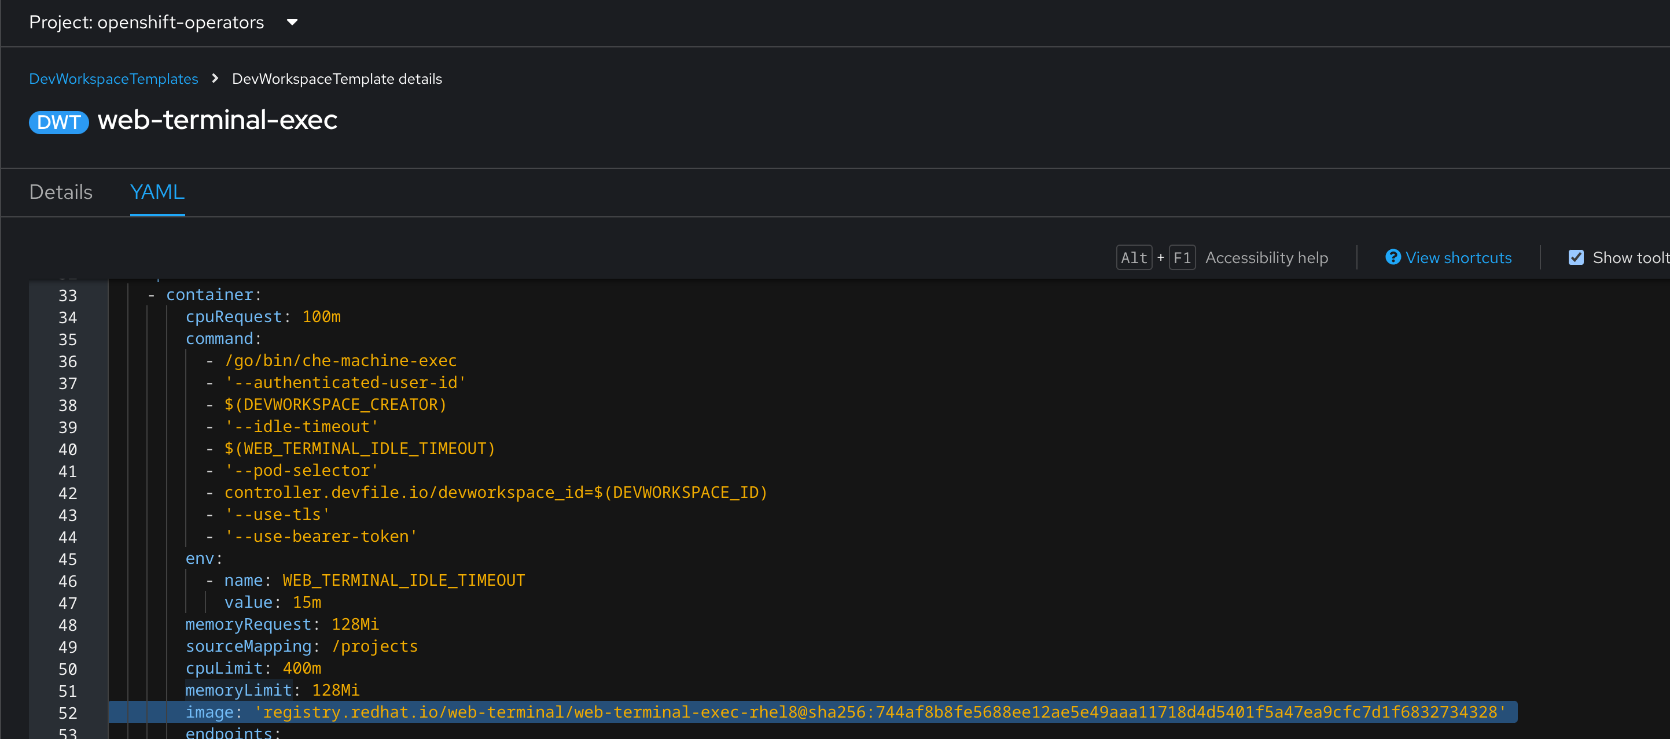Click the breadcrumb chevron separator
This screenshot has width=1670, height=739.
(x=215, y=79)
